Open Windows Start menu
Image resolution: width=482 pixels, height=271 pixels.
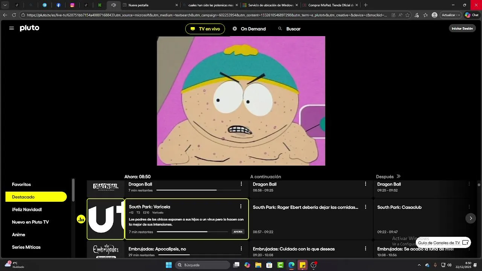coord(169,265)
